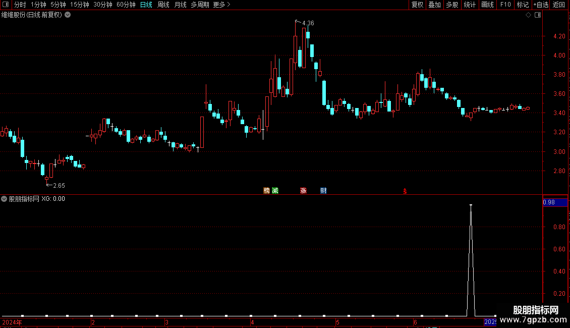The image size is (570, 328).
Task: Open the 减 event marker
Action: pos(275,191)
